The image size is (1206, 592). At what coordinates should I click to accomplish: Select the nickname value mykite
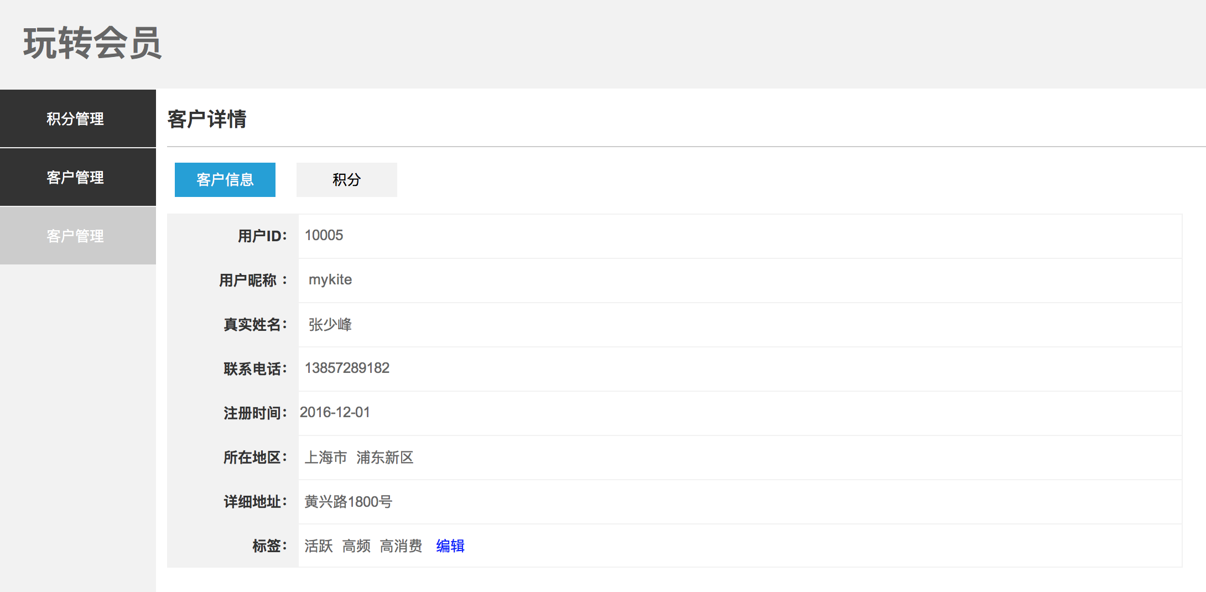[x=330, y=279]
